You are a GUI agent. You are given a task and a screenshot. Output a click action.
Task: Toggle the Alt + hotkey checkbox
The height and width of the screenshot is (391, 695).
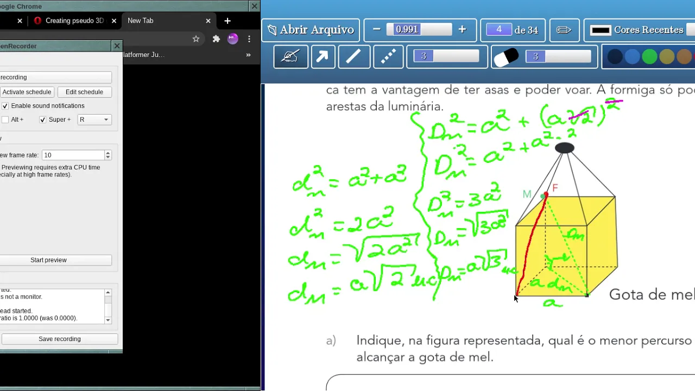pyautogui.click(x=5, y=119)
